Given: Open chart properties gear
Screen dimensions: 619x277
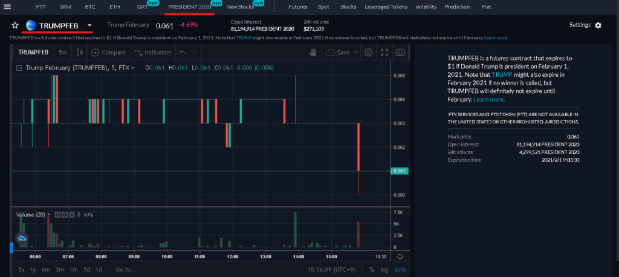Looking at the screenshot, I should pos(368,52).
